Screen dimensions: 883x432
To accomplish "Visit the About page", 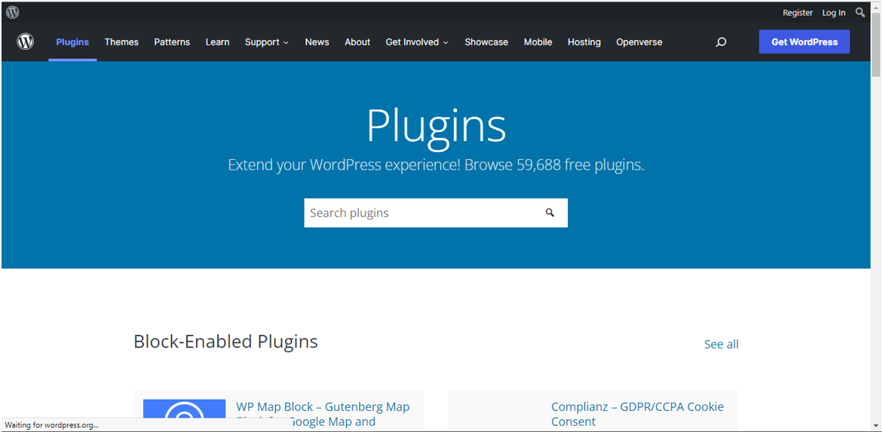I will [357, 42].
